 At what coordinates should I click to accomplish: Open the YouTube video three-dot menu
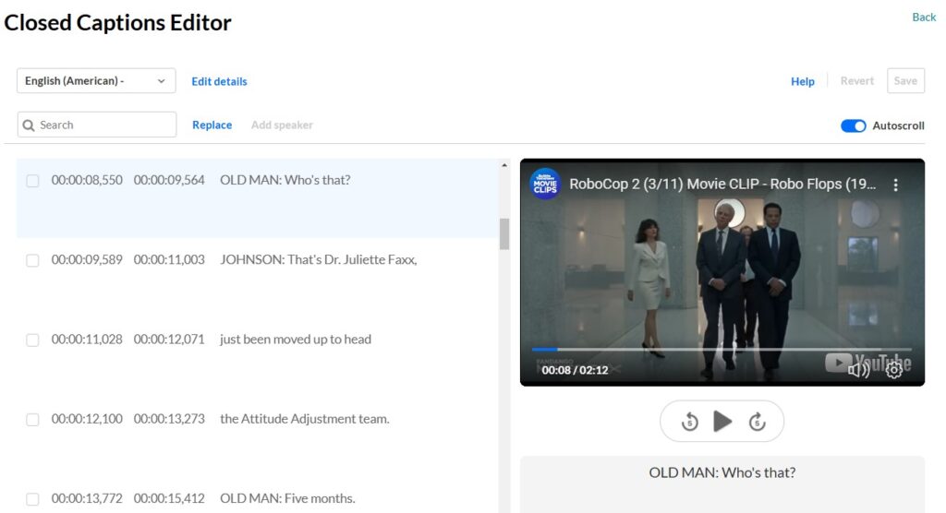tap(895, 185)
